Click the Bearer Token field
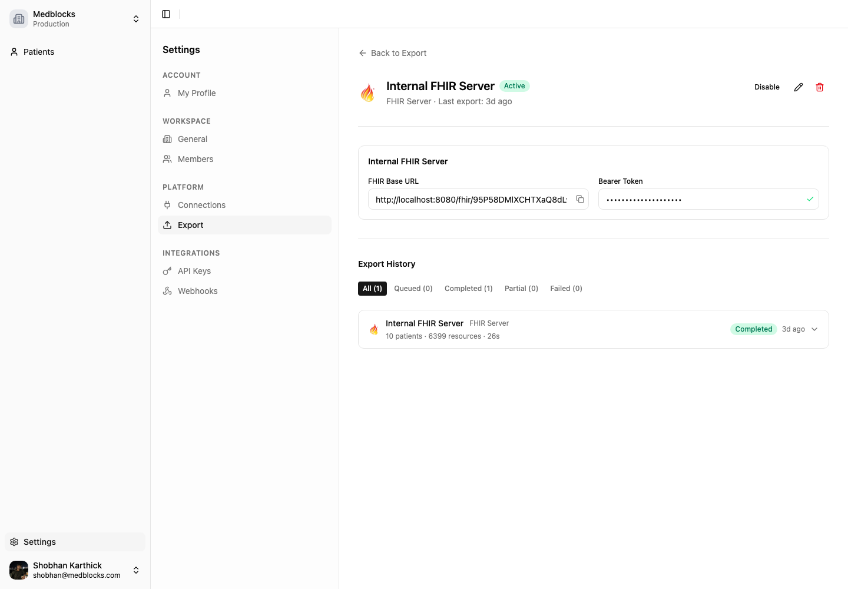The height and width of the screenshot is (589, 848). 708,199
